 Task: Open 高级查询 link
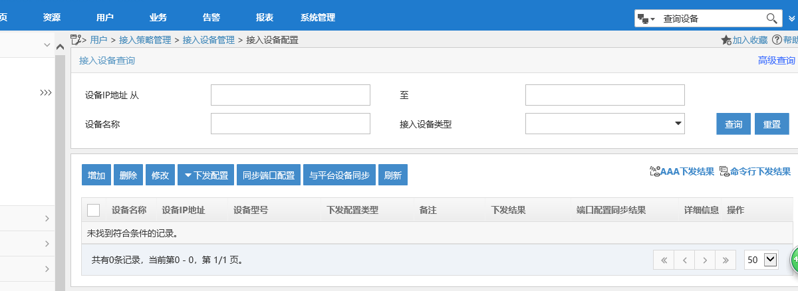point(776,60)
